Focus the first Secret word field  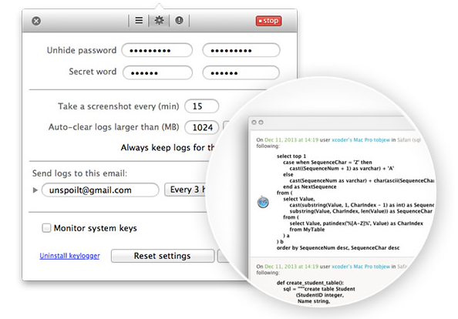157,72
